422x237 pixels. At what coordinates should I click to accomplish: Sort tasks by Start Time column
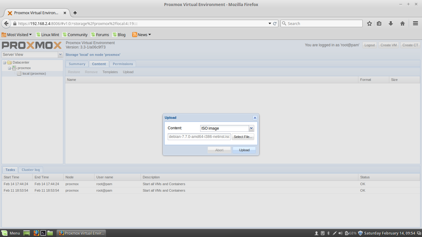click(17, 177)
